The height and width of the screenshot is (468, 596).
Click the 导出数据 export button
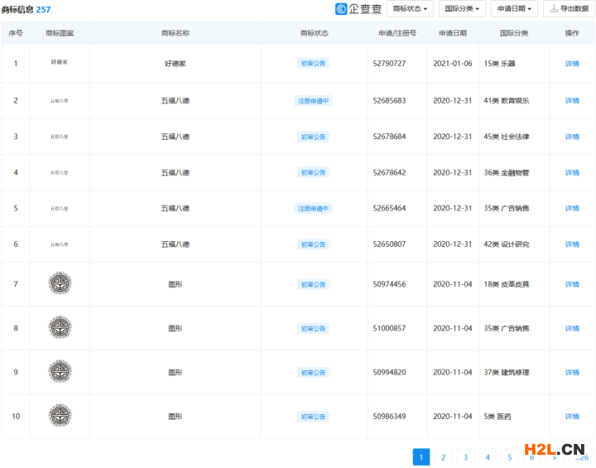(569, 9)
